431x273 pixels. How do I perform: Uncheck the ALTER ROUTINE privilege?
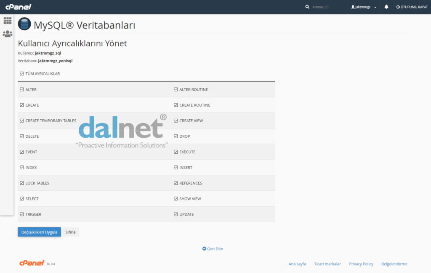tap(176, 89)
